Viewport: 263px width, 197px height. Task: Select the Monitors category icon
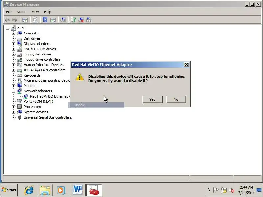[20, 86]
